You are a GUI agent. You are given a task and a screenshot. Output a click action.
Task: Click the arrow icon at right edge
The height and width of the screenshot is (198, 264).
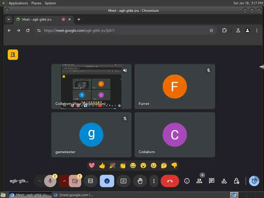click(261, 67)
